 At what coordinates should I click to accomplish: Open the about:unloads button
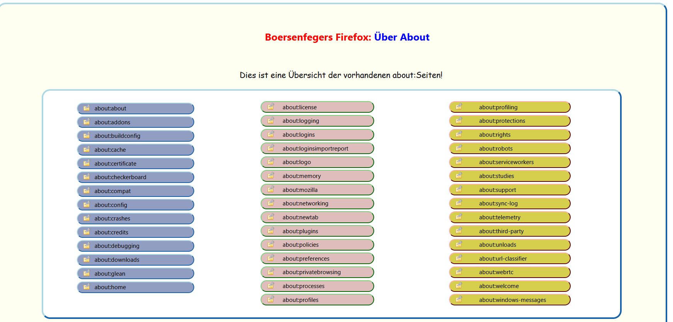(510, 245)
